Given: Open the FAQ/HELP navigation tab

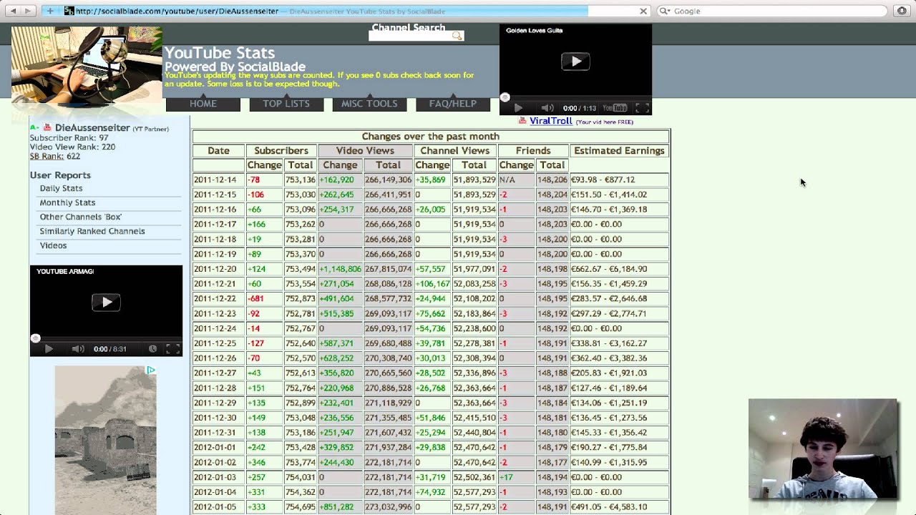Looking at the screenshot, I should (x=452, y=104).
